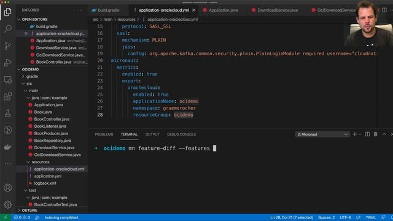Open the new terminal launch profile chevron
The image size is (393, 221).
pos(360,134)
